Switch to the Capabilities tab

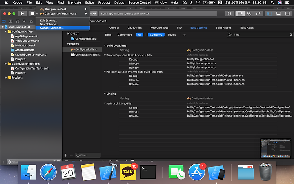coord(135,28)
